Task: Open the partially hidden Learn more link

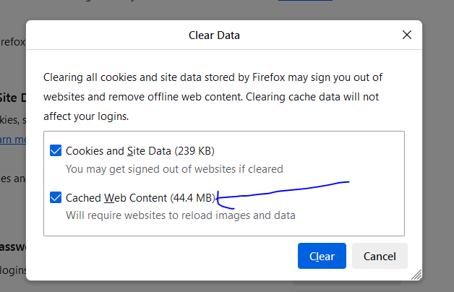Action: tap(13, 139)
